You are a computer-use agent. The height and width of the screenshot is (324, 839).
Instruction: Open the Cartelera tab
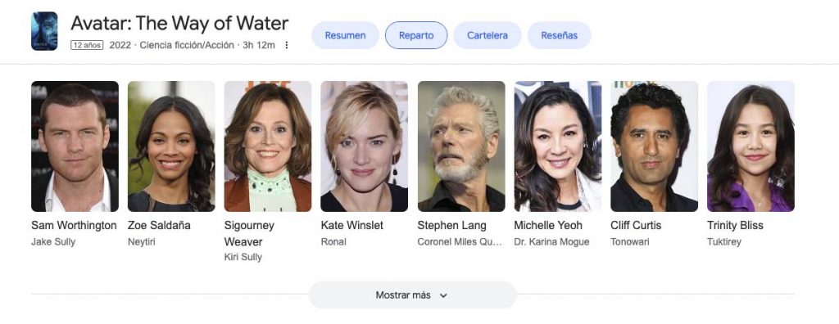487,35
